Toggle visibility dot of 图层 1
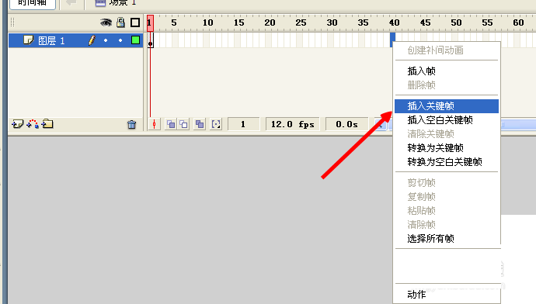The width and height of the screenshot is (536, 304). pyautogui.click(x=106, y=40)
